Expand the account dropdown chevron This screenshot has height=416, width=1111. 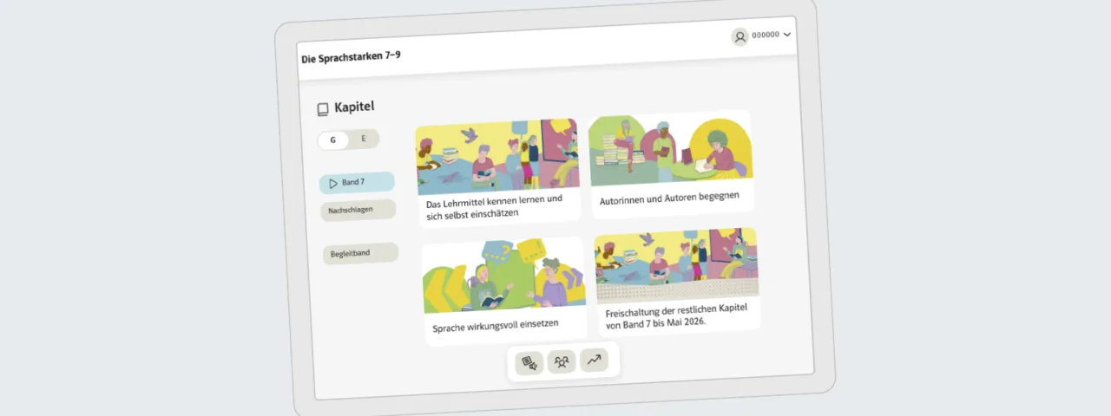tap(786, 35)
